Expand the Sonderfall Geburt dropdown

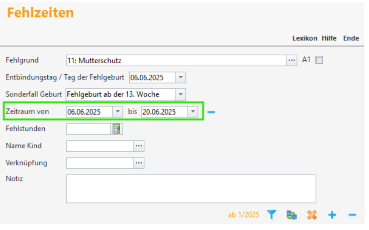[180, 94]
